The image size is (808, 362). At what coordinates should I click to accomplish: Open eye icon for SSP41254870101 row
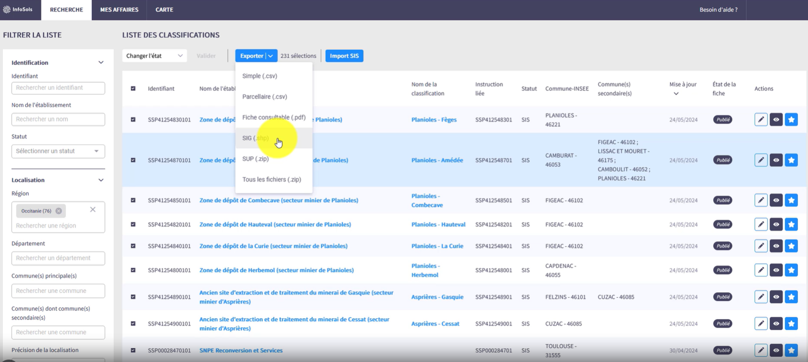[x=776, y=160]
